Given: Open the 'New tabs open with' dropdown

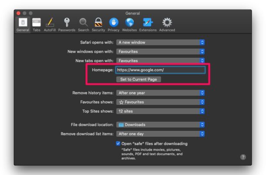Looking at the screenshot, I should click(x=160, y=61).
